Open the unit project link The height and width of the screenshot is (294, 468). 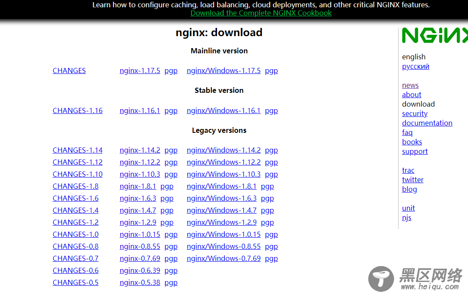coord(408,208)
